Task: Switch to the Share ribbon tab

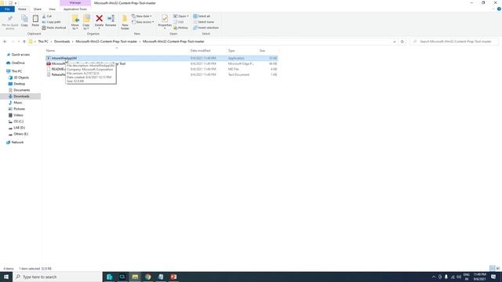Action: pyautogui.click(x=38, y=9)
